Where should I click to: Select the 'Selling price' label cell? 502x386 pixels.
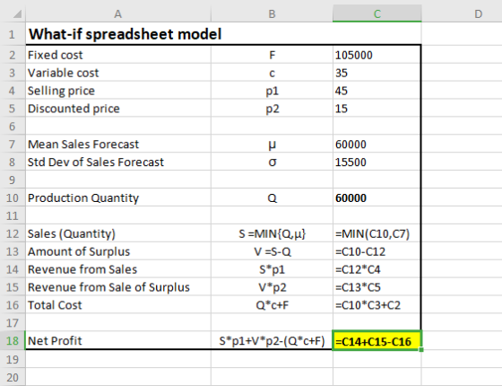click(118, 91)
